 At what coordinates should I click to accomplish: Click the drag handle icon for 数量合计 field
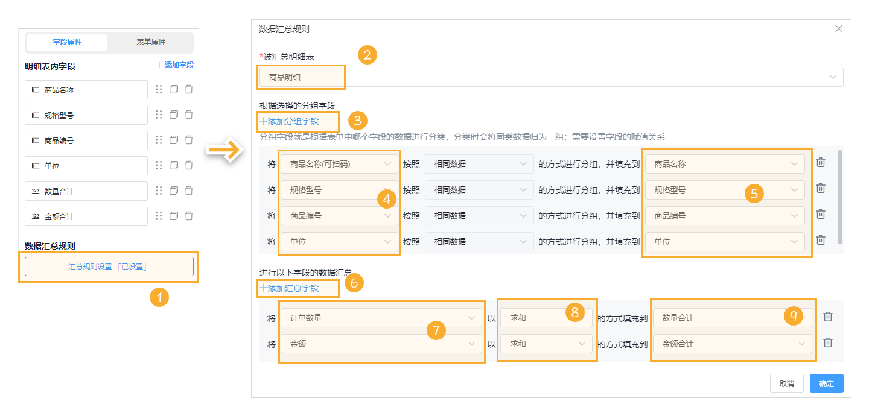tap(159, 191)
